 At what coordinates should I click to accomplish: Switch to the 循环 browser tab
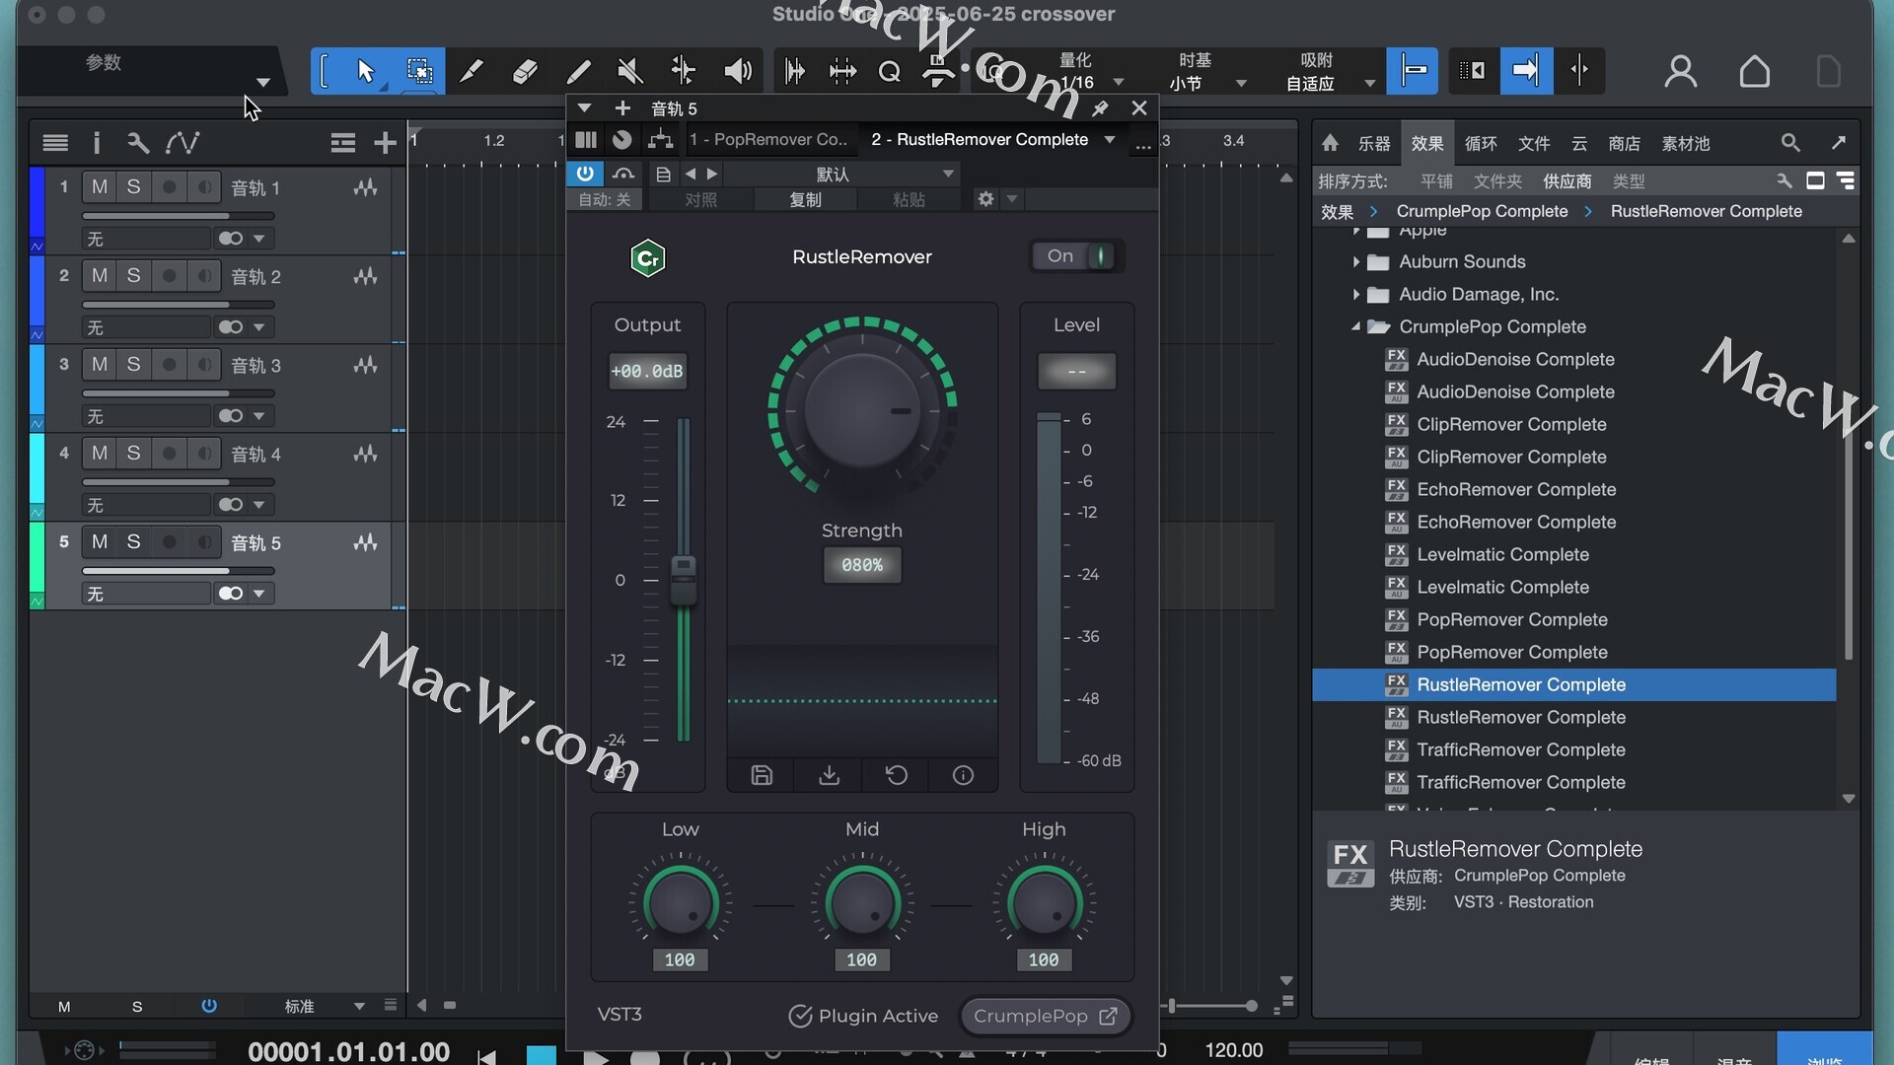point(1481,144)
